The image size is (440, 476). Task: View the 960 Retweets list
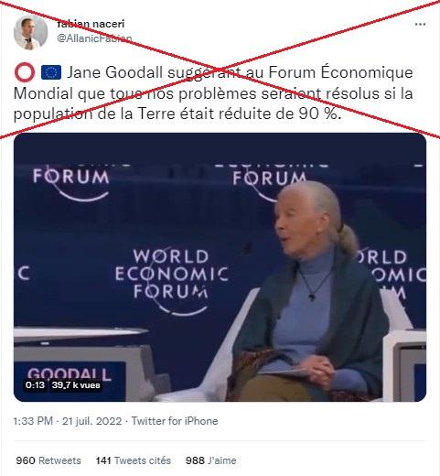[48, 460]
